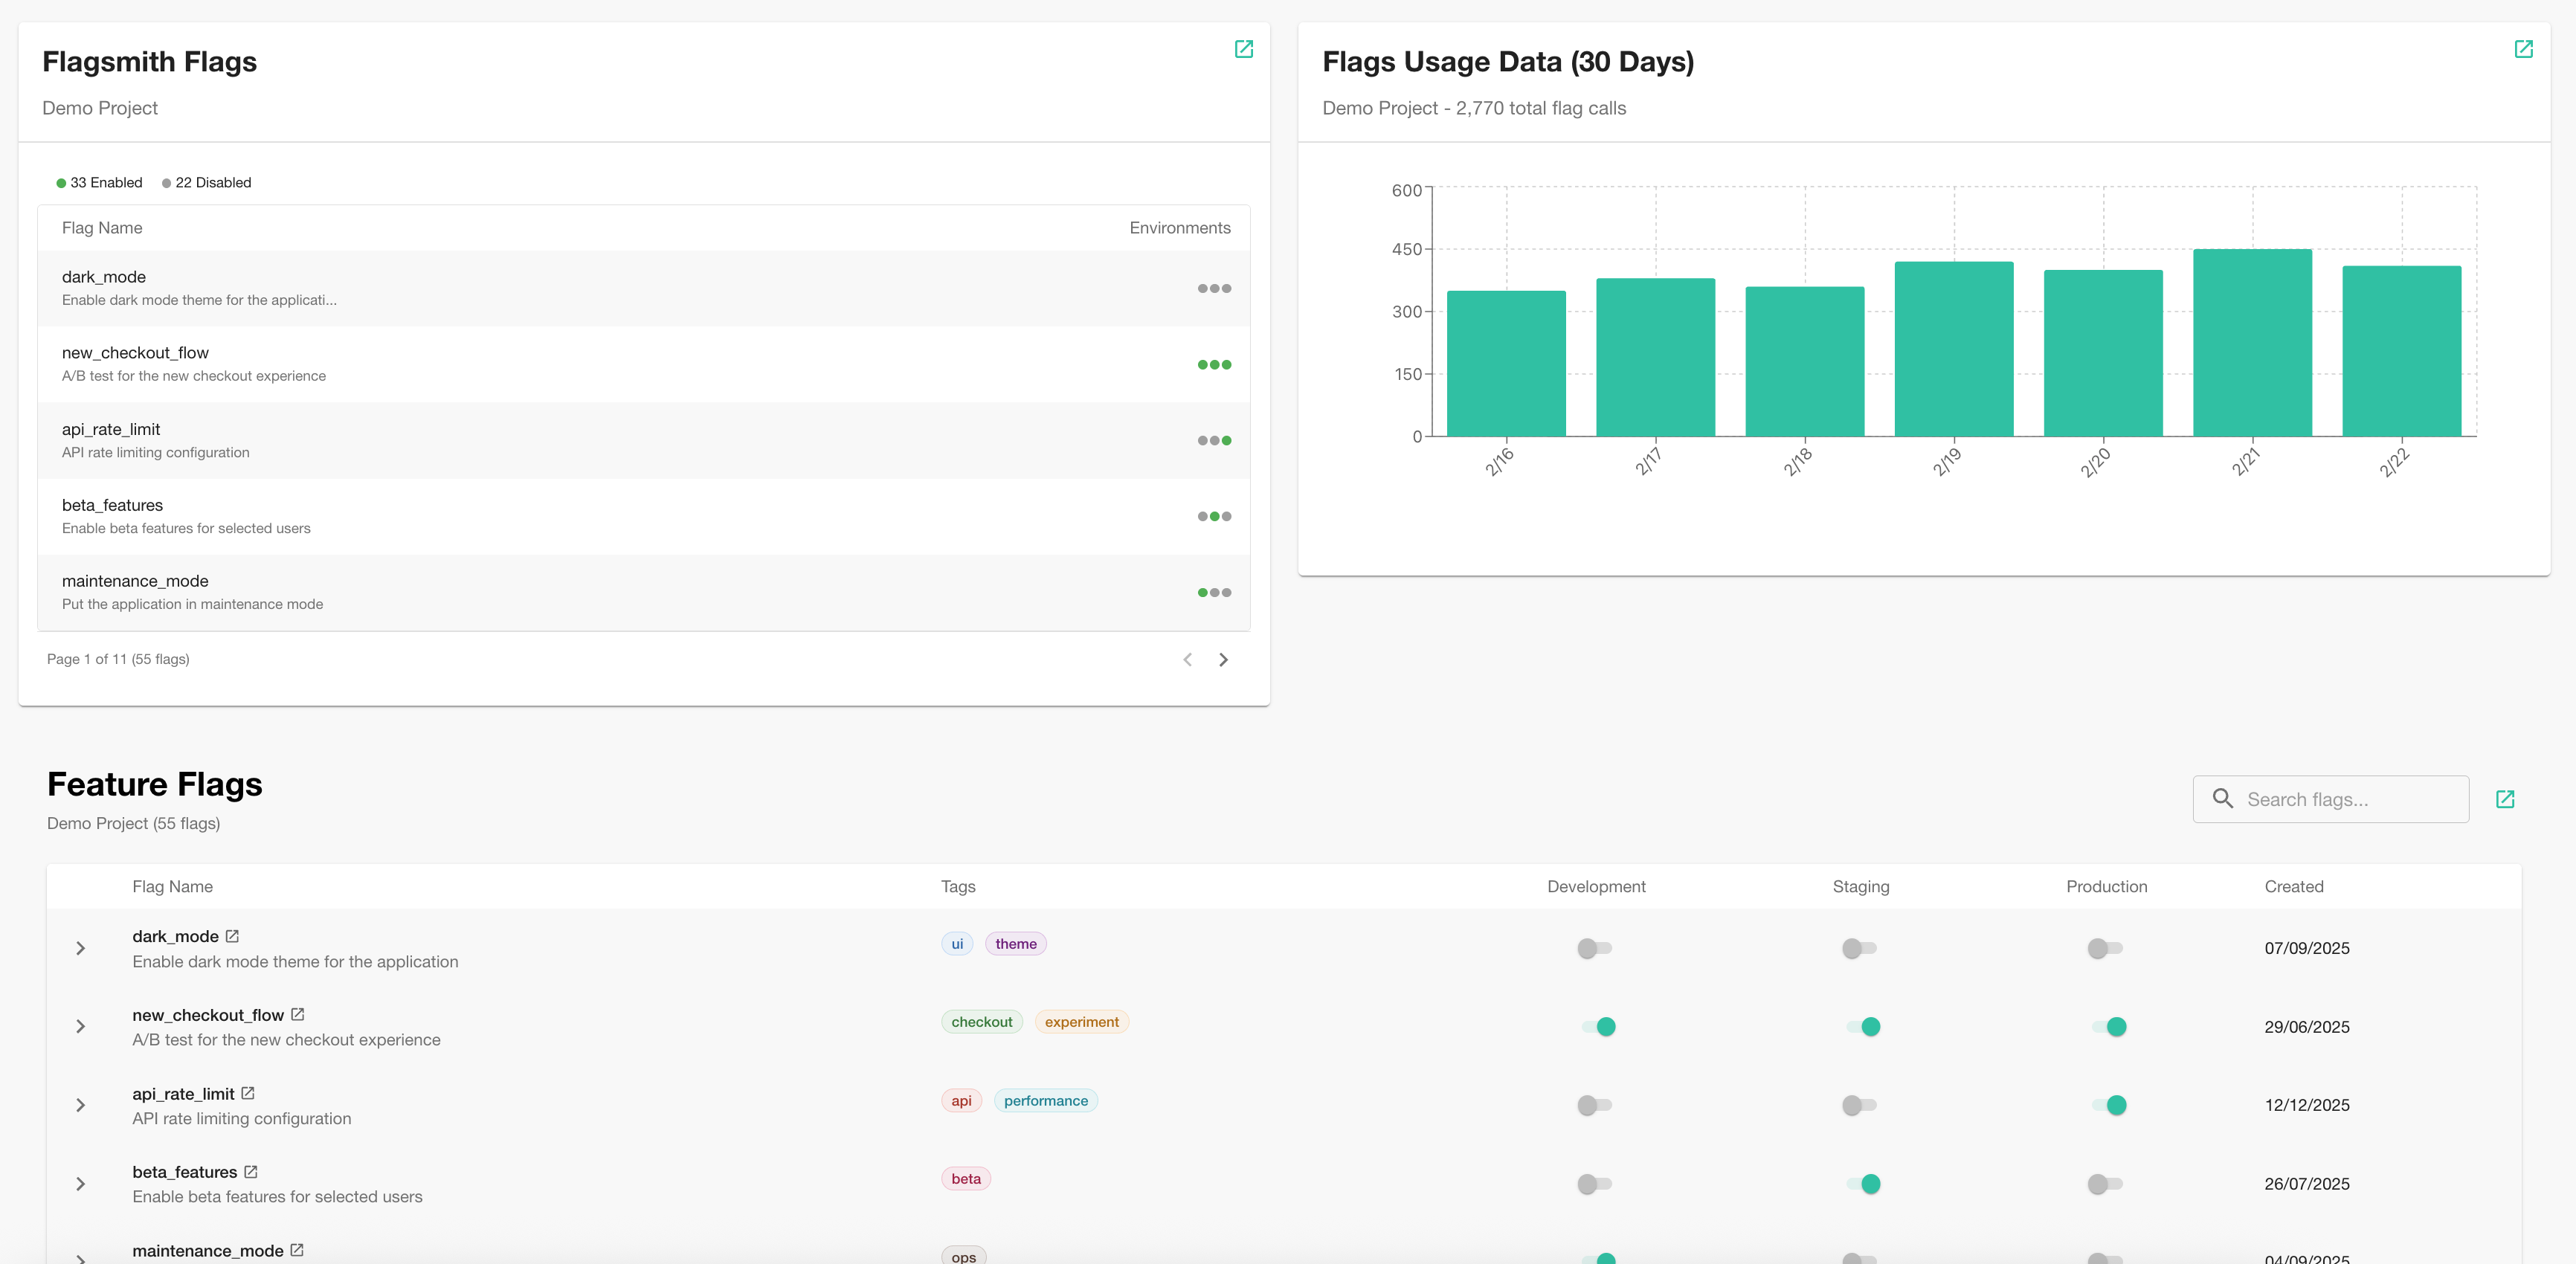Viewport: 2576px width, 1264px height.
Task: Open the dark_mode flag external link
Action: tap(231, 936)
